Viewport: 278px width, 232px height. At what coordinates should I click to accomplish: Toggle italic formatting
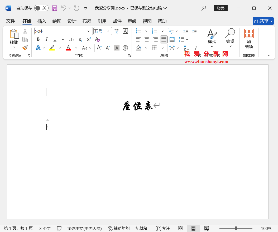[46, 39]
